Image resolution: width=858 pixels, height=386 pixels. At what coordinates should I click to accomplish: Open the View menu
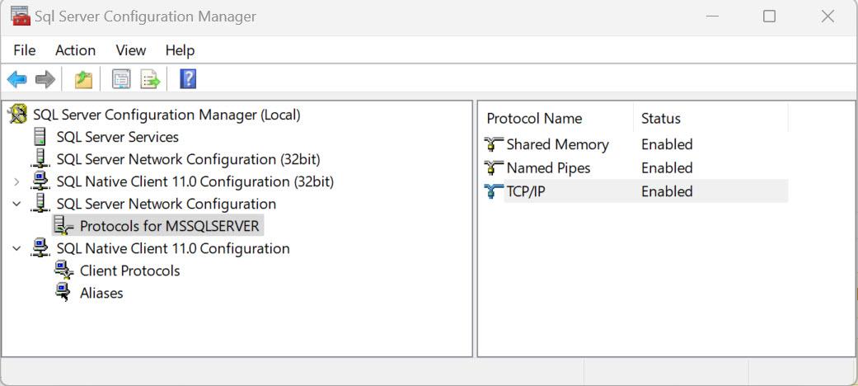point(130,50)
